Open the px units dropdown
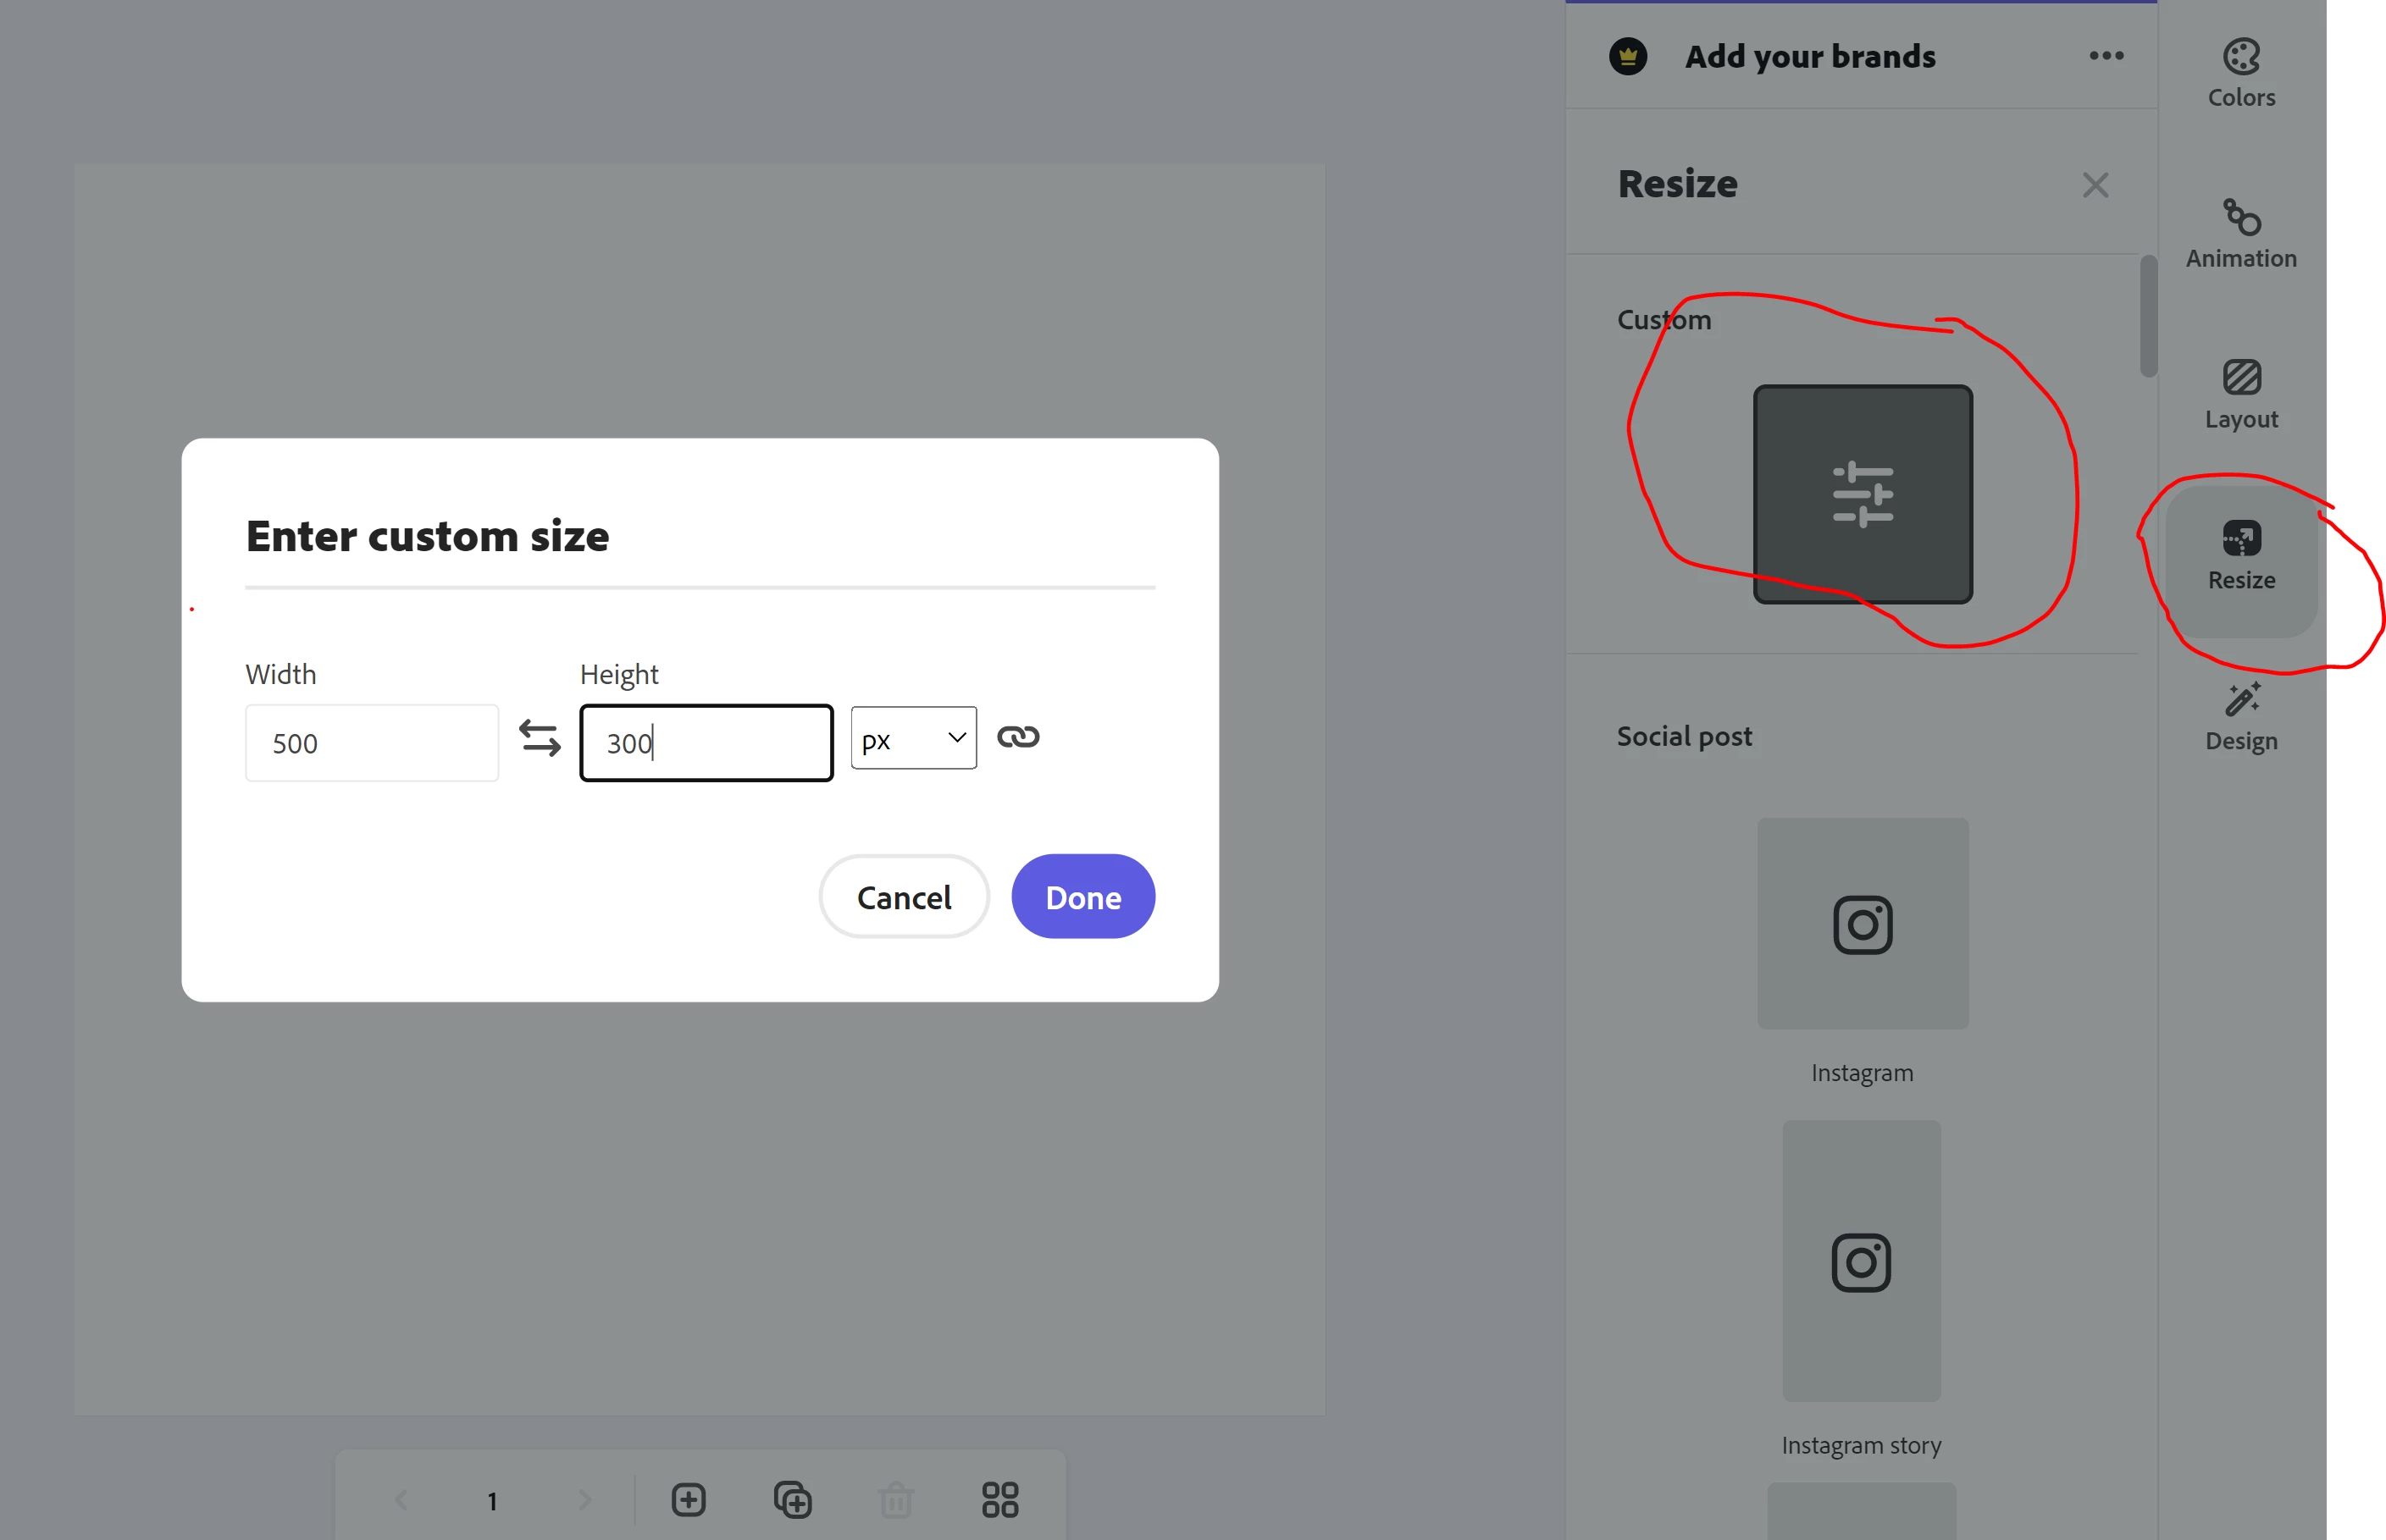2386x1540 pixels. (912, 739)
